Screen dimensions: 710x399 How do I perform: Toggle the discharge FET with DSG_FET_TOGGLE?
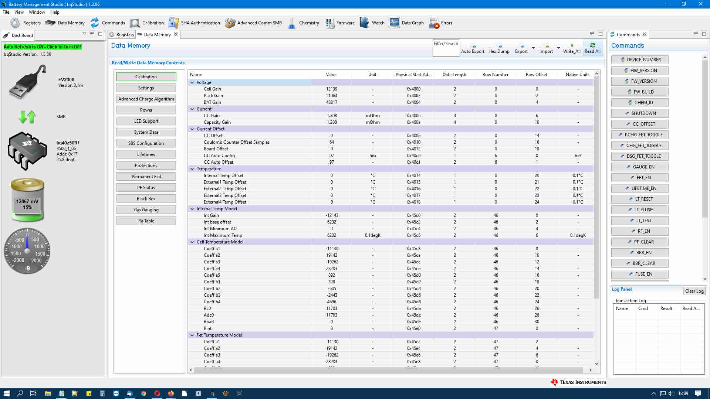click(x=640, y=156)
